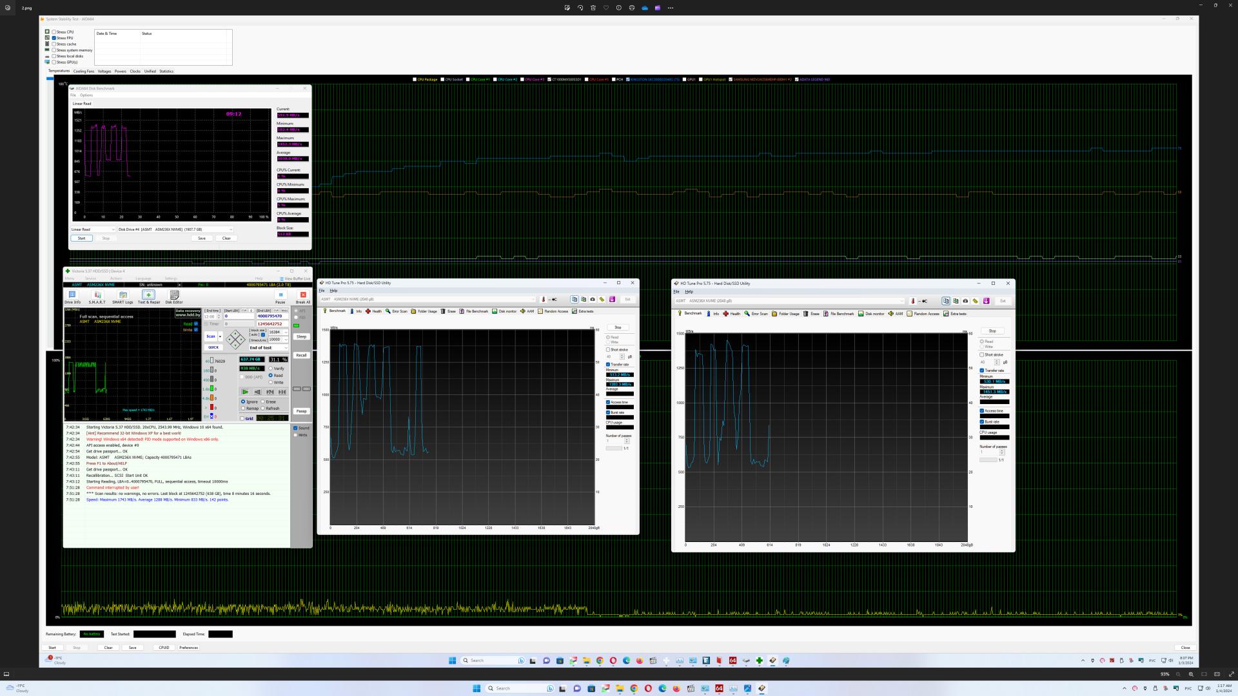The height and width of the screenshot is (696, 1238).
Task: Click the Start LBA input field in Victoria
Action: pyautogui.click(x=238, y=316)
